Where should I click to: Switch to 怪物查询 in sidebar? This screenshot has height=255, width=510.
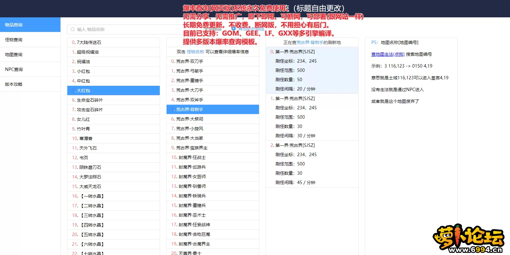pyautogui.click(x=30, y=40)
